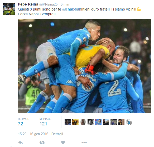Open the @chalobah mention link
Viewport: 154px width, 147px height.
[x=72, y=9]
